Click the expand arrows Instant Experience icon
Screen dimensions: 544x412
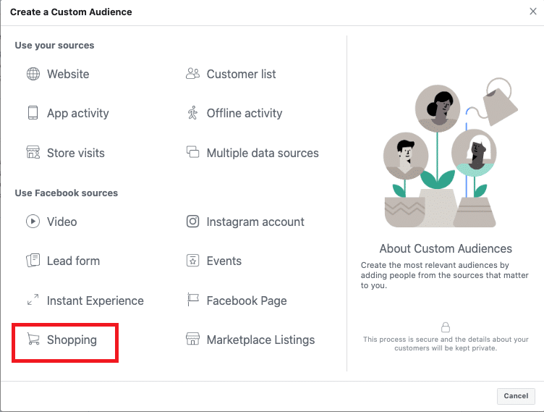33,300
